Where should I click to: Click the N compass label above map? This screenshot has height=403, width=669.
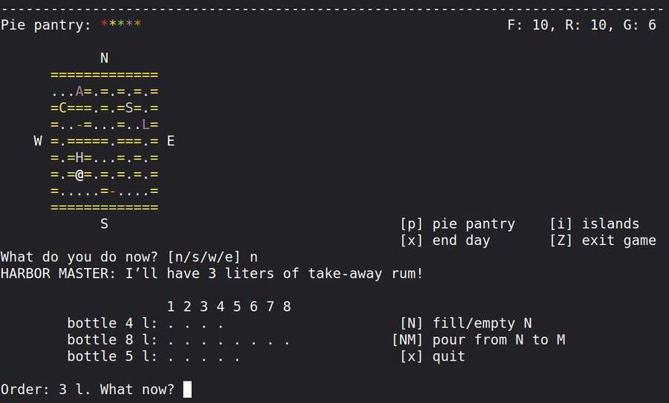[x=104, y=58]
